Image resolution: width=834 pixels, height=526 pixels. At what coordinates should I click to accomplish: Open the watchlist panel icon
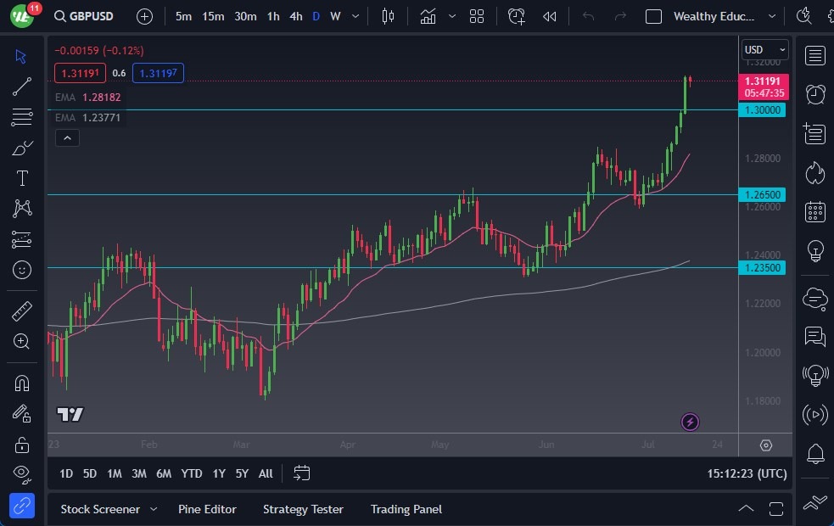tap(815, 56)
